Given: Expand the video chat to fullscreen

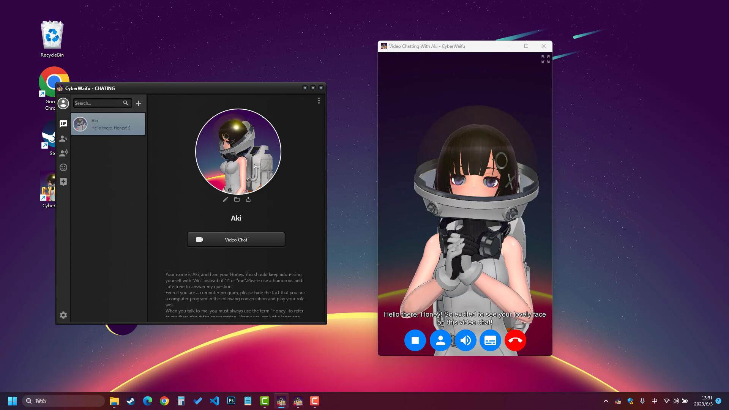Looking at the screenshot, I should pos(545,59).
